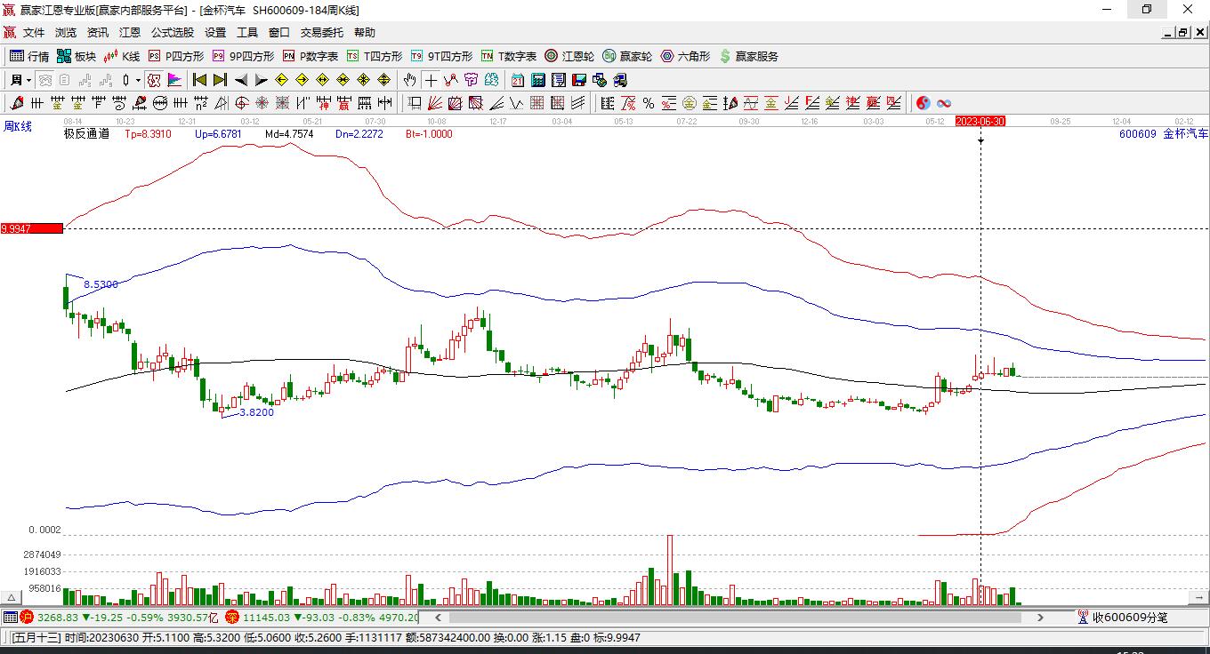Viewport: 1210px width, 654px height.
Task: Click the yellow diamond right-arrow icon
Action: pyautogui.click(x=302, y=80)
